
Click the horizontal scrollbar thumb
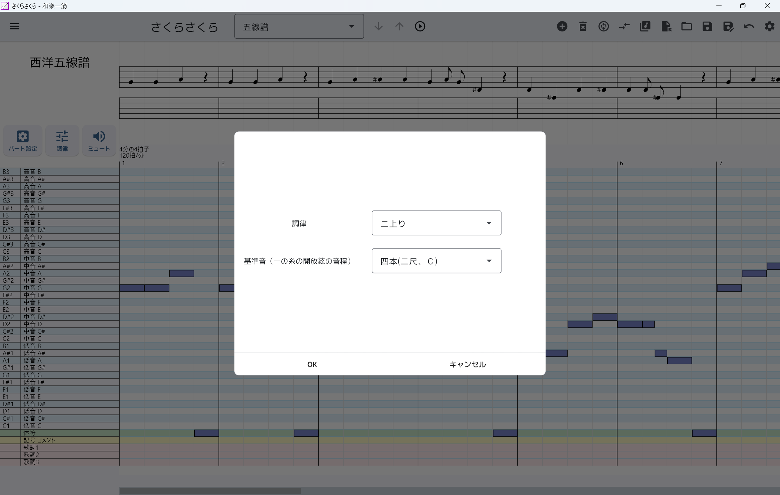(x=210, y=491)
